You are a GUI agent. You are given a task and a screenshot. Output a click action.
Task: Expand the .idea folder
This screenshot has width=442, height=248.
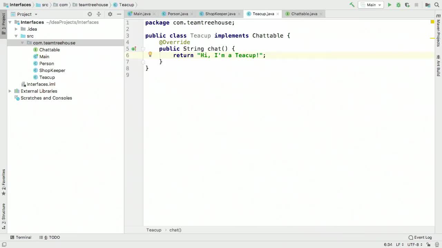16,29
